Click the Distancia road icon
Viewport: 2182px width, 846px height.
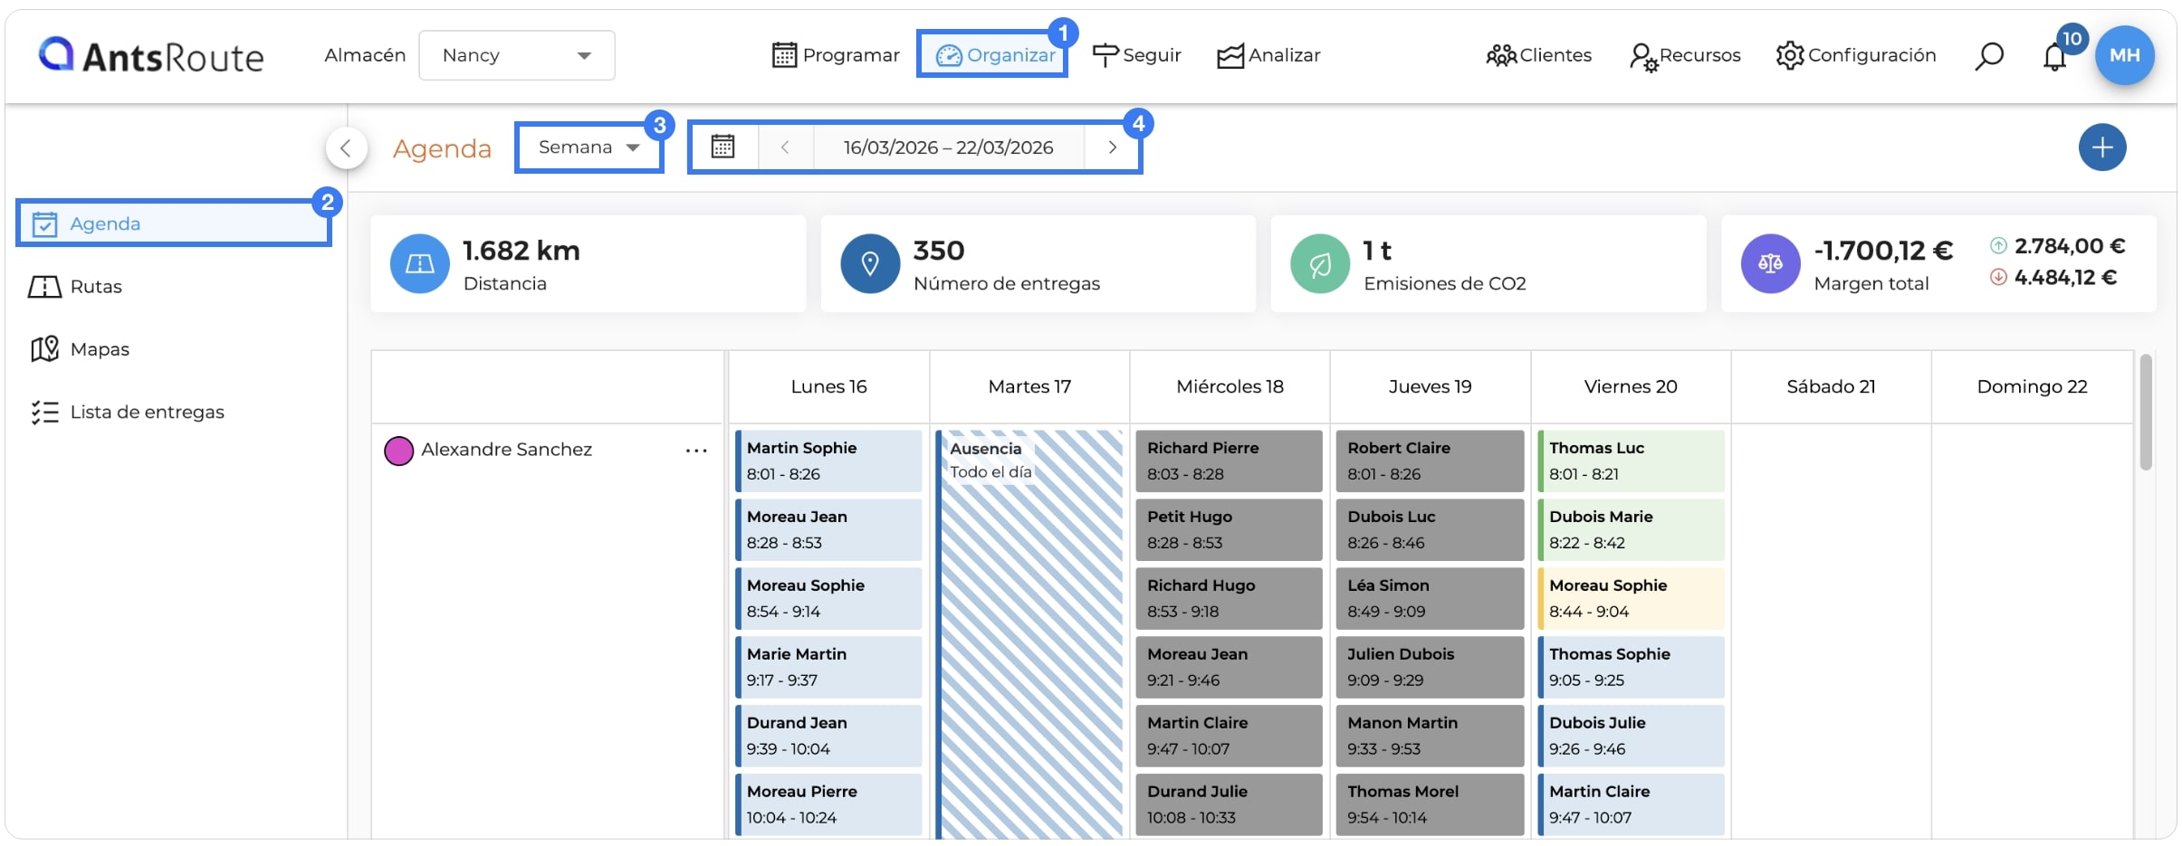coord(419,263)
